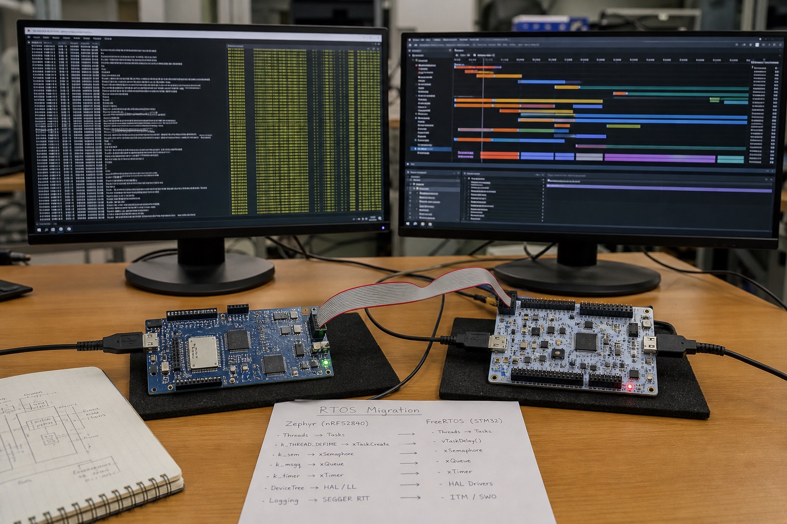Viewport: 787px width, 524px height.
Task: Select the blue highlighted tree row on right monitor
Action: 430,149
